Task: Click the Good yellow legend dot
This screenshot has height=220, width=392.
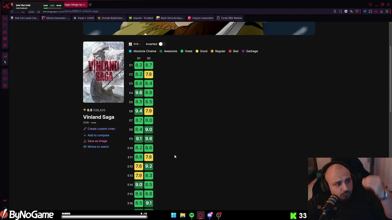Action: pos(197,51)
